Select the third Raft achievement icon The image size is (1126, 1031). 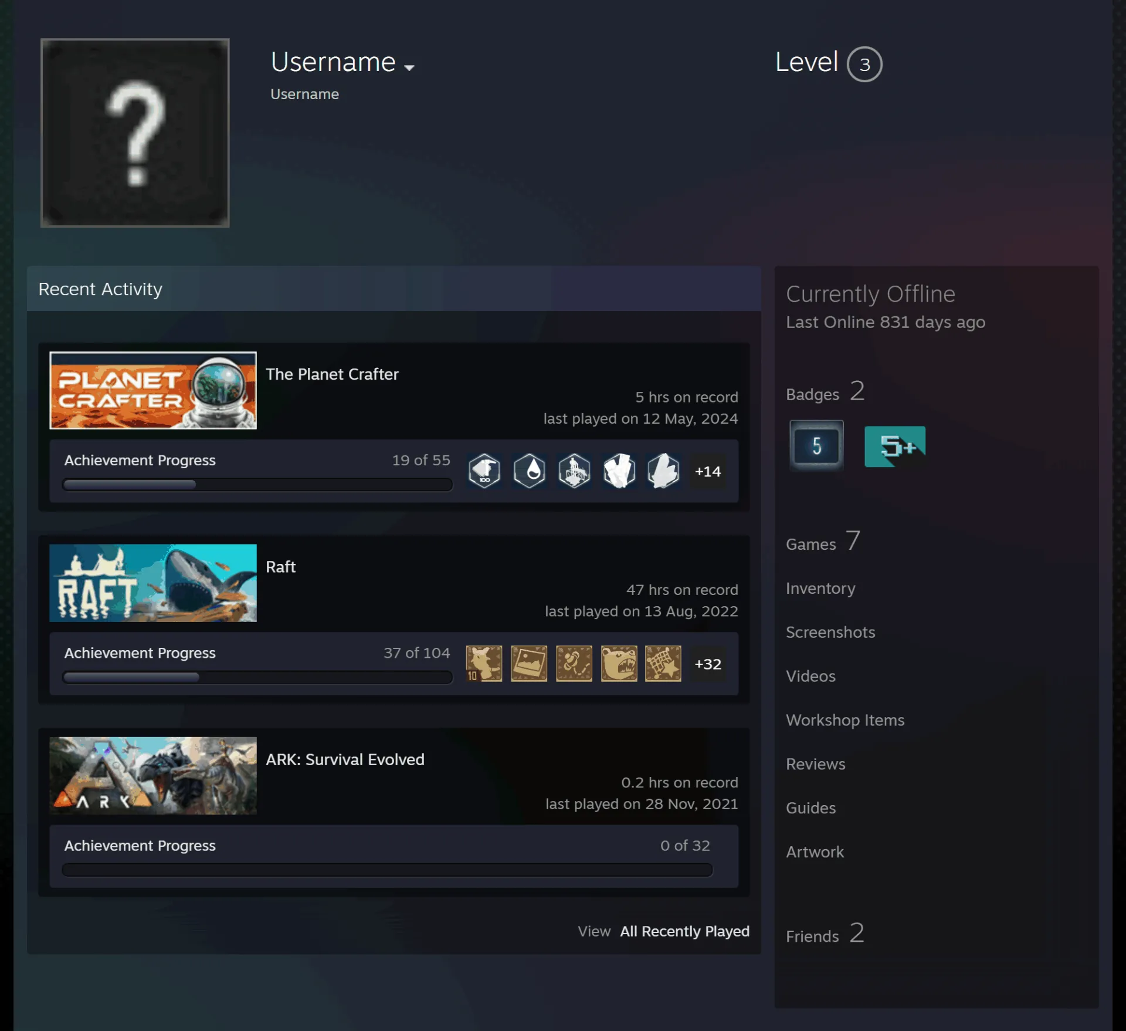pyautogui.click(x=574, y=663)
